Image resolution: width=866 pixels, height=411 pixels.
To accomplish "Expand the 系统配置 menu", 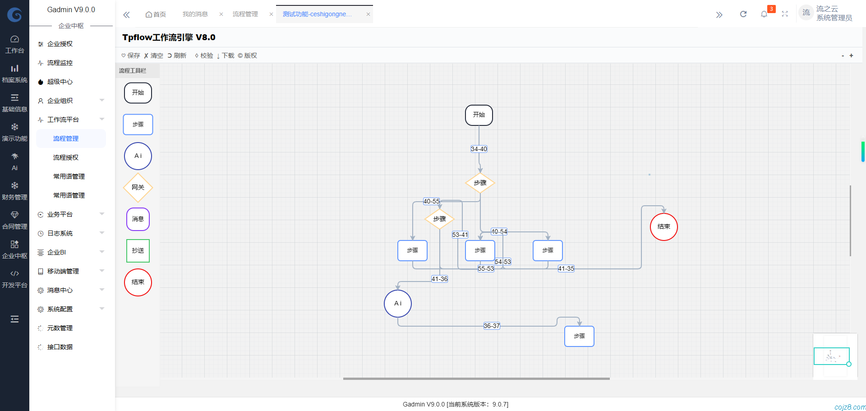I will click(71, 309).
